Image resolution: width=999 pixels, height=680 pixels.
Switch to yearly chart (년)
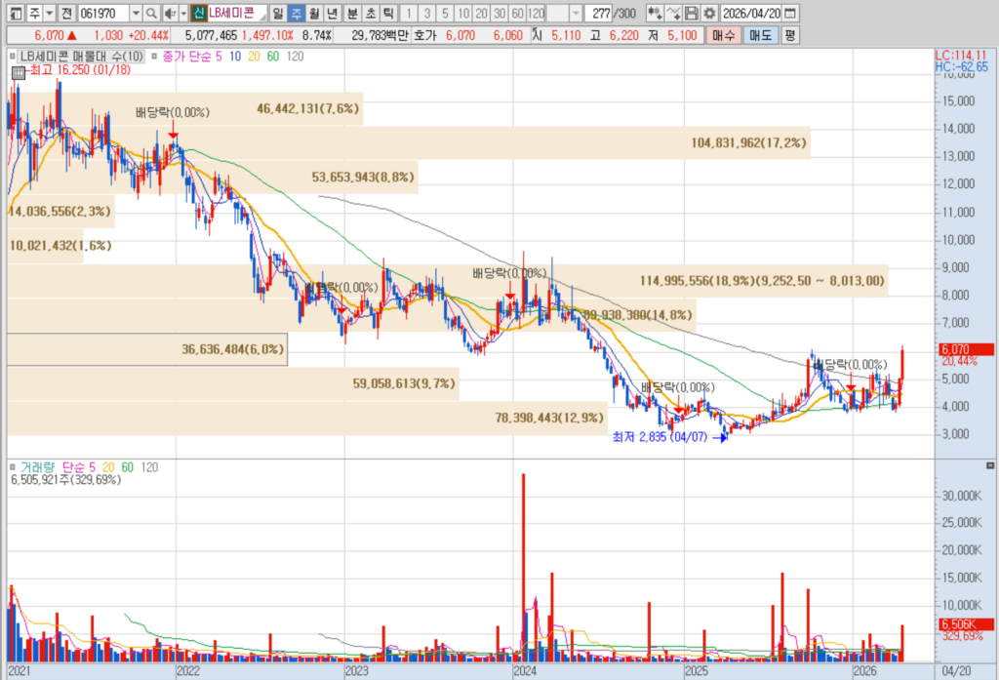tap(332, 13)
